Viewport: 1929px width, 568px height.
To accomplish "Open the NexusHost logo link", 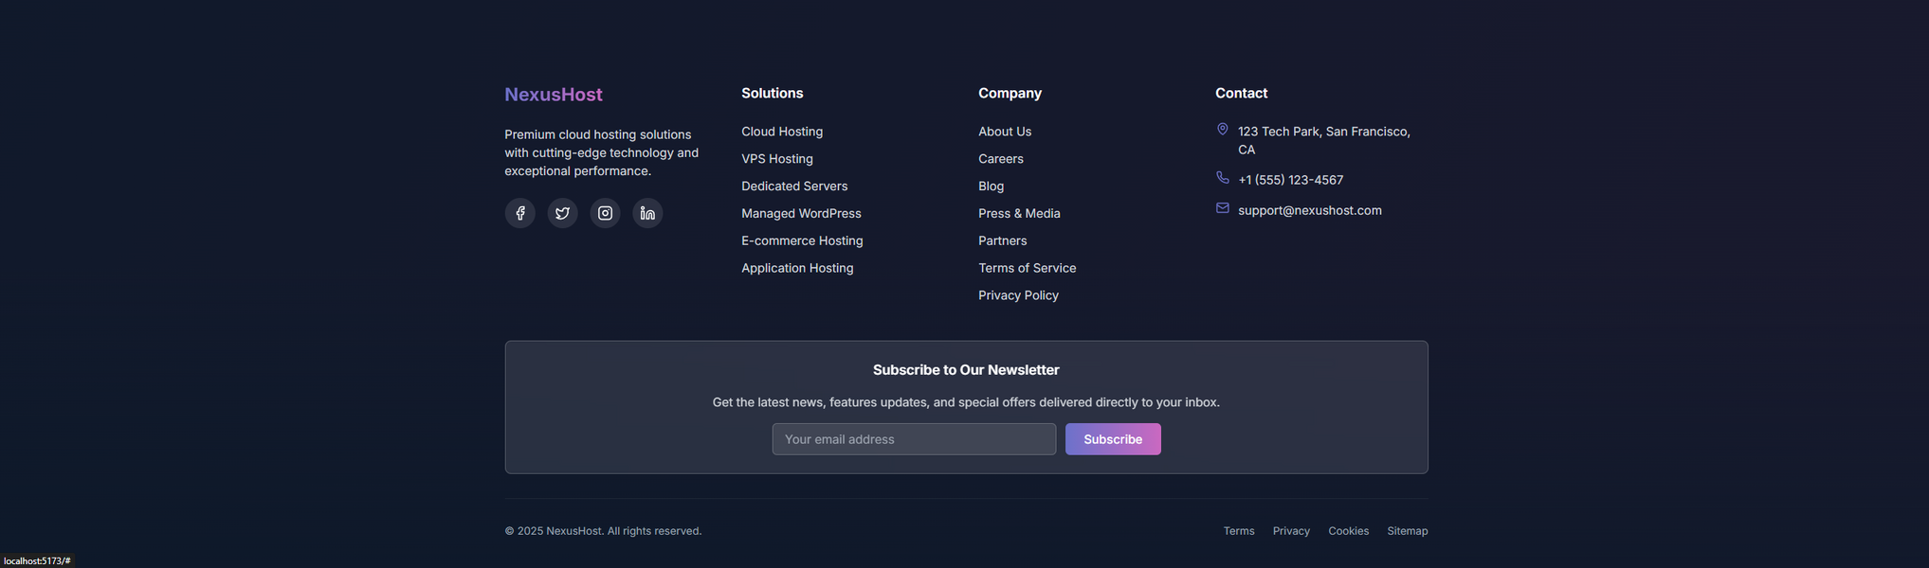I will pyautogui.click(x=554, y=95).
